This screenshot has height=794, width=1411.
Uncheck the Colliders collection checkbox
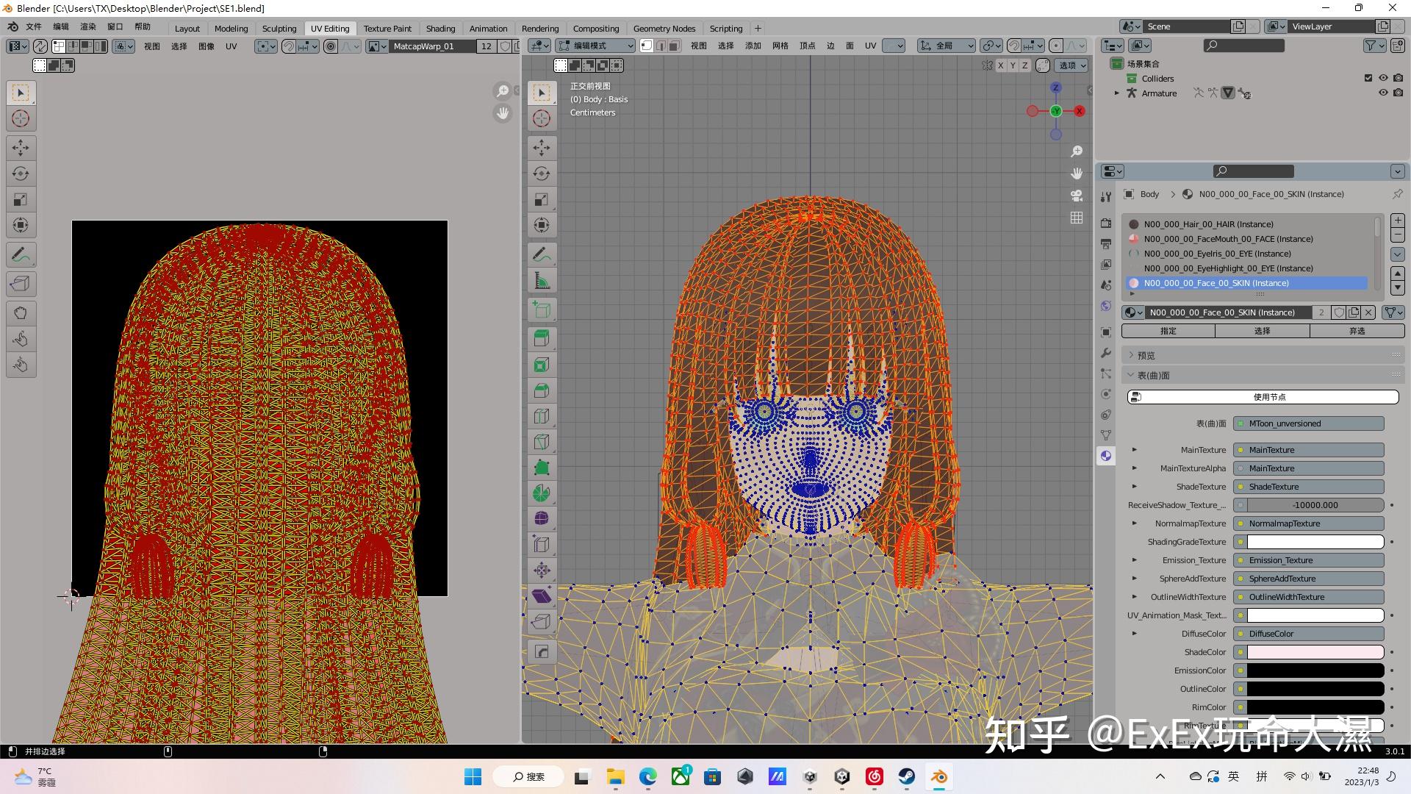click(1368, 78)
